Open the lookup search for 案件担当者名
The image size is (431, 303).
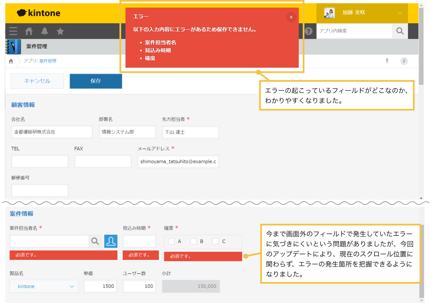[95, 241]
